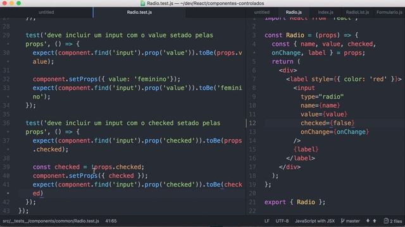The width and height of the screenshot is (405, 227).
Task: Open the 2 files git changes panel
Action: [393, 221]
